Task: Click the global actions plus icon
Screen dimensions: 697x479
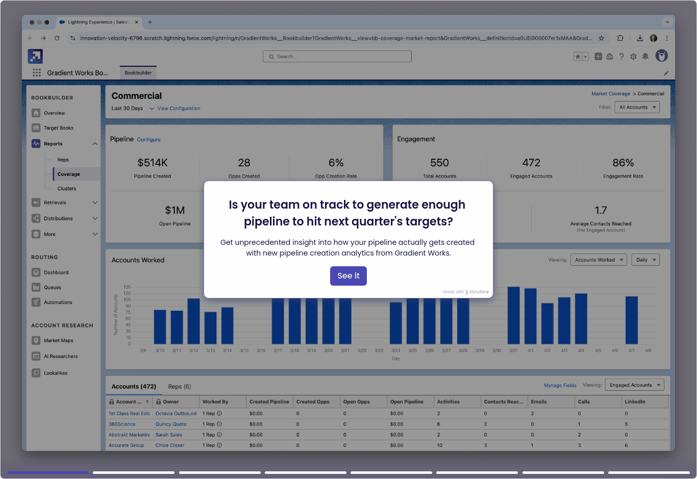Action: click(x=598, y=57)
